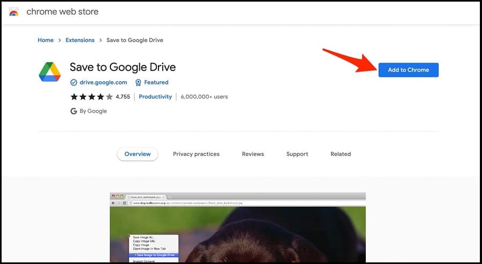Switch to the Related tab
Screen dimensions: 482x264
point(341,154)
